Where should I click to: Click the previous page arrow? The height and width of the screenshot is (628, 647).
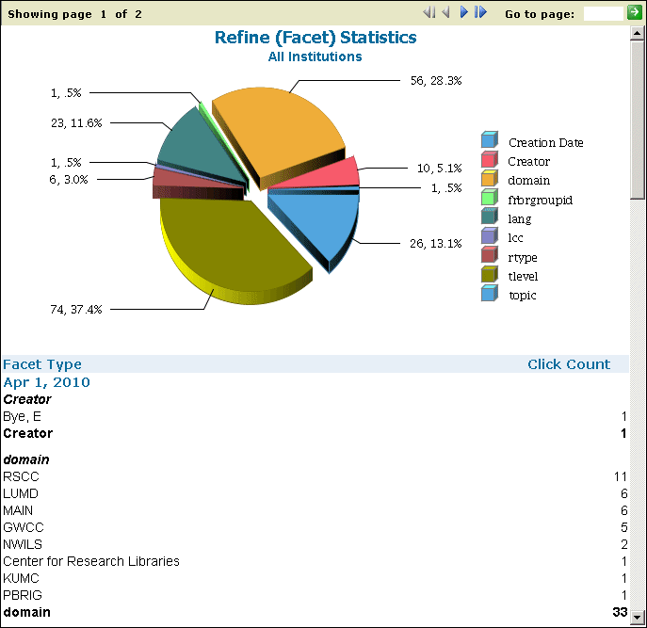(x=445, y=13)
